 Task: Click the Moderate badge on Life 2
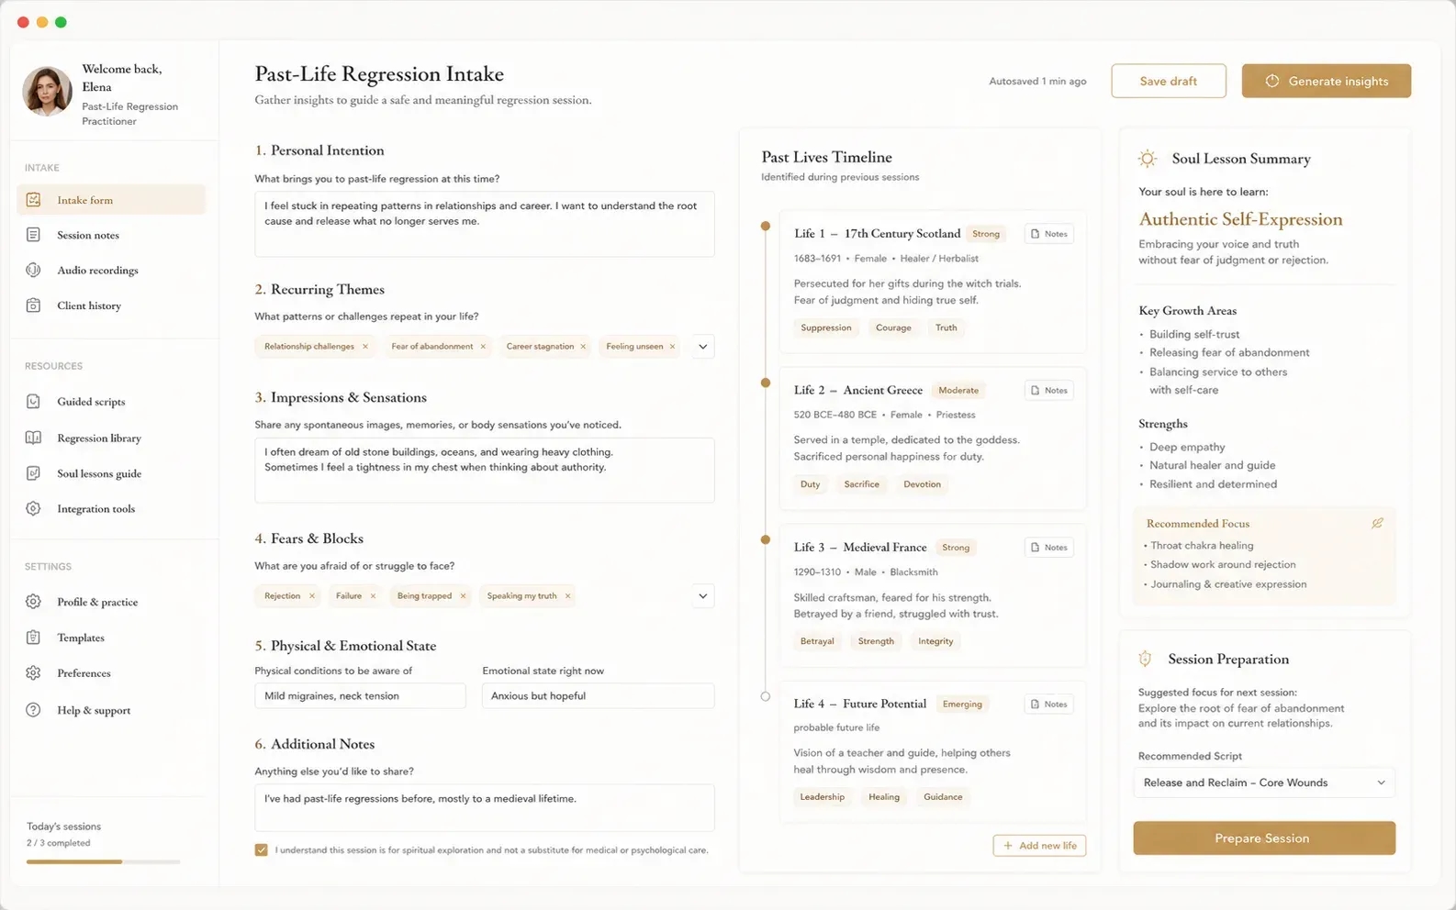point(958,390)
